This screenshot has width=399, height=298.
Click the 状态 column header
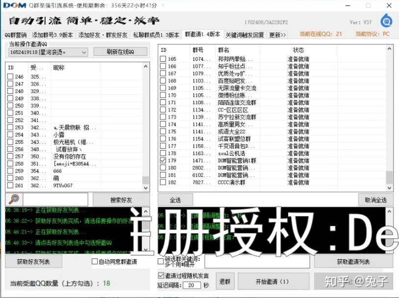[x=298, y=50]
